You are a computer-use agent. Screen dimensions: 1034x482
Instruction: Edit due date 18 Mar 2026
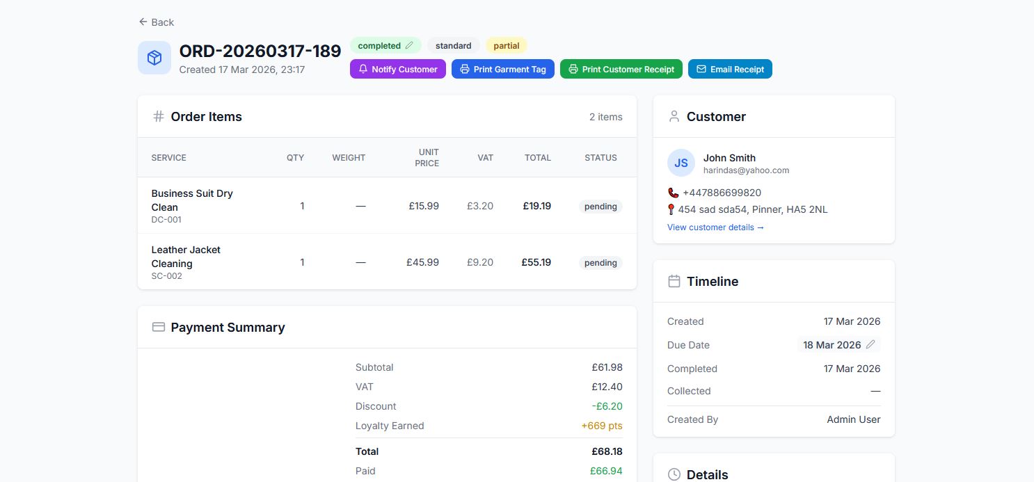tap(839, 345)
